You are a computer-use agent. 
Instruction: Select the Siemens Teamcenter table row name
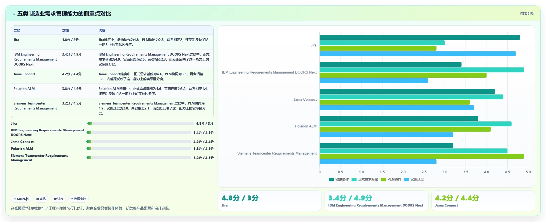(35, 106)
